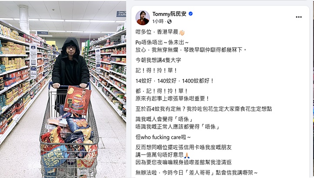Screen dimensions: 314x178
Task: Open the Tommy阮民安 profile name link
Action: click(170, 14)
